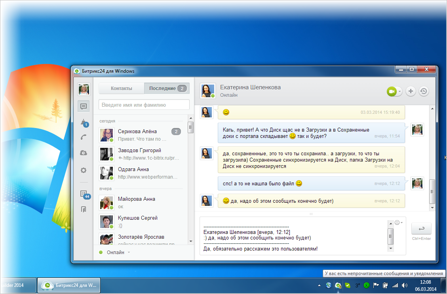
Task: Open settings gear icon in sidebar
Action: [x=84, y=170]
